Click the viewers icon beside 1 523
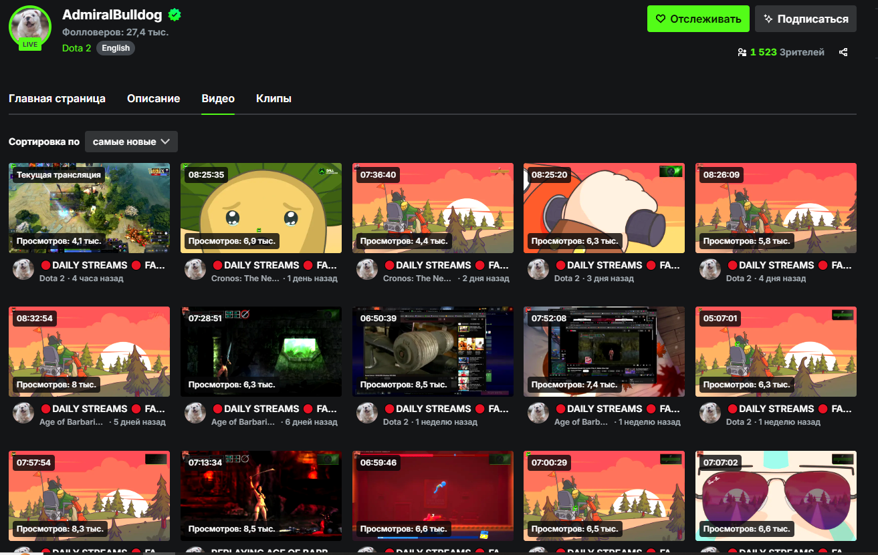This screenshot has height=555, width=878. tap(742, 52)
